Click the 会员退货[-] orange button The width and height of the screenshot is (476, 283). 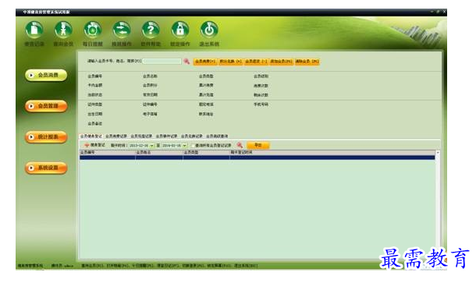(x=256, y=62)
